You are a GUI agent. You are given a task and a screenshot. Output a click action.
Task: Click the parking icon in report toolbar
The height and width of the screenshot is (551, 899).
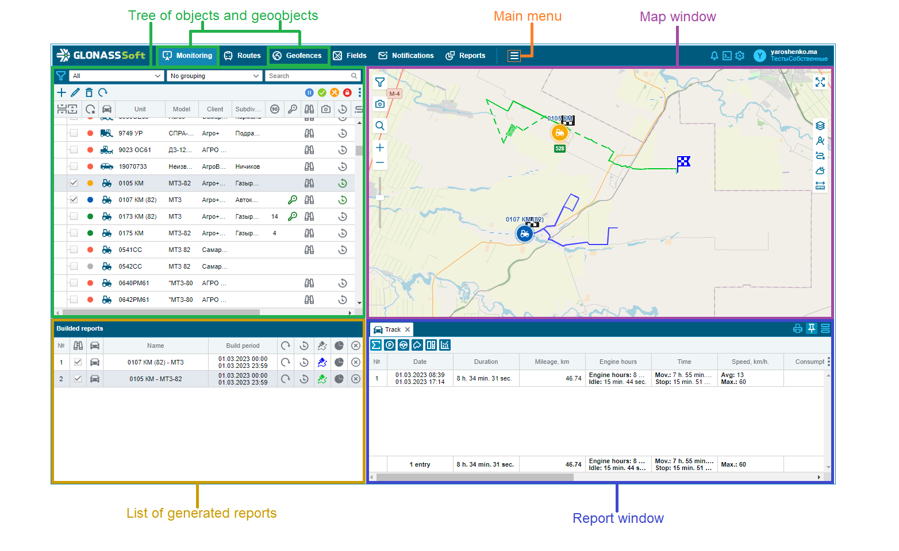pos(390,345)
